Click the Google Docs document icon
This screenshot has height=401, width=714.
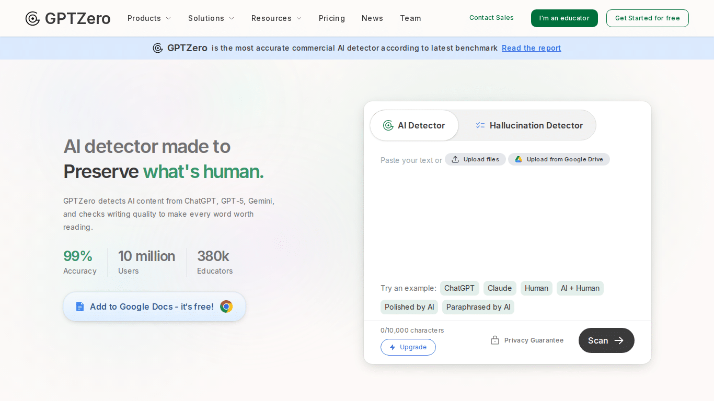click(80, 306)
